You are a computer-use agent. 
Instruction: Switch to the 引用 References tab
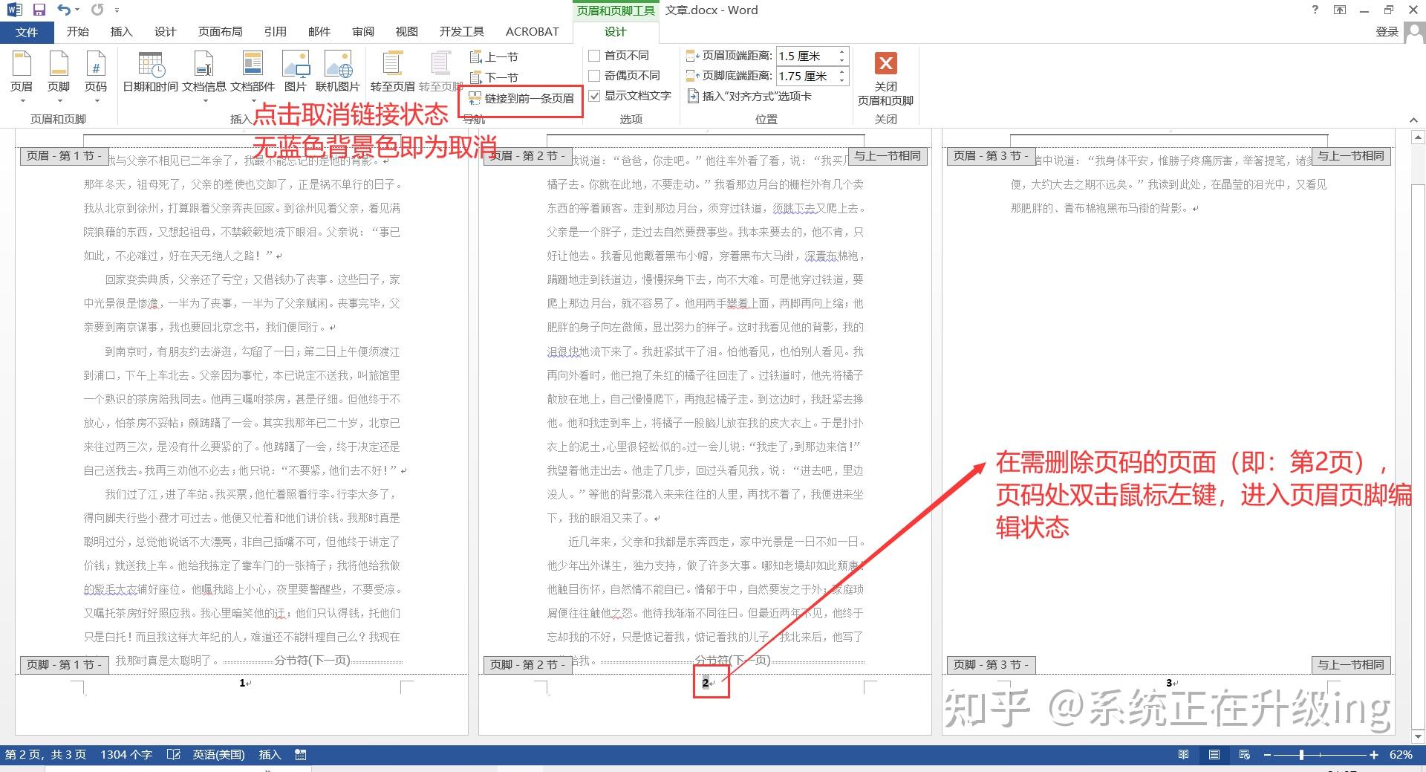pos(275,31)
